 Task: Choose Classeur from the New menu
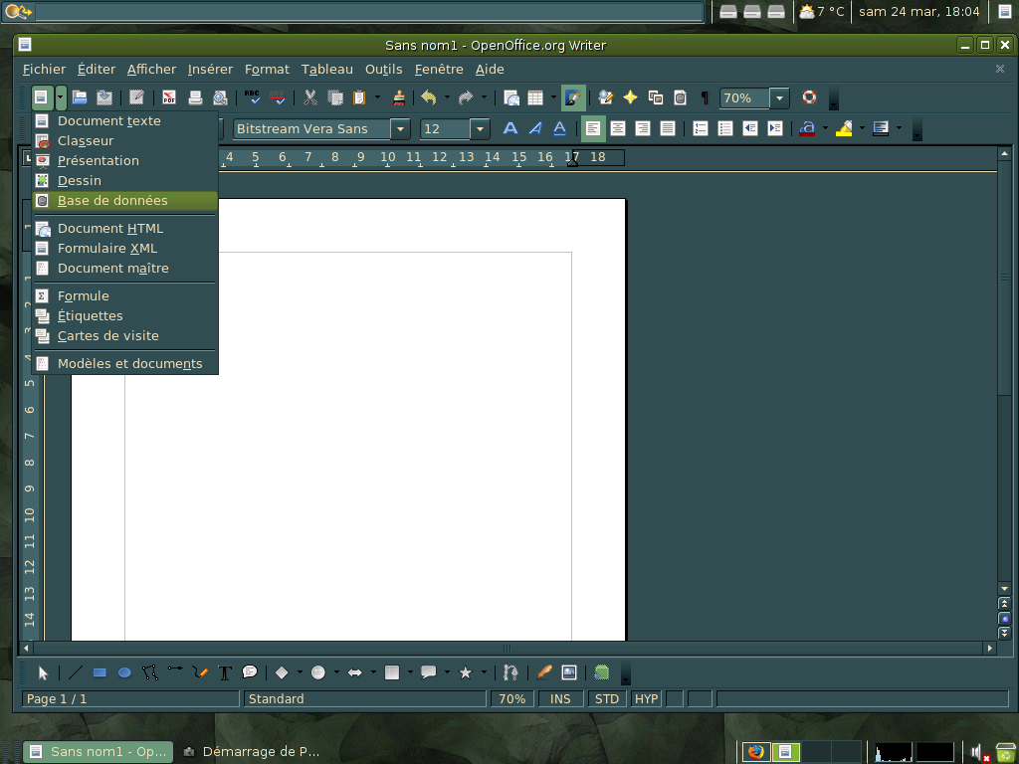click(124, 141)
